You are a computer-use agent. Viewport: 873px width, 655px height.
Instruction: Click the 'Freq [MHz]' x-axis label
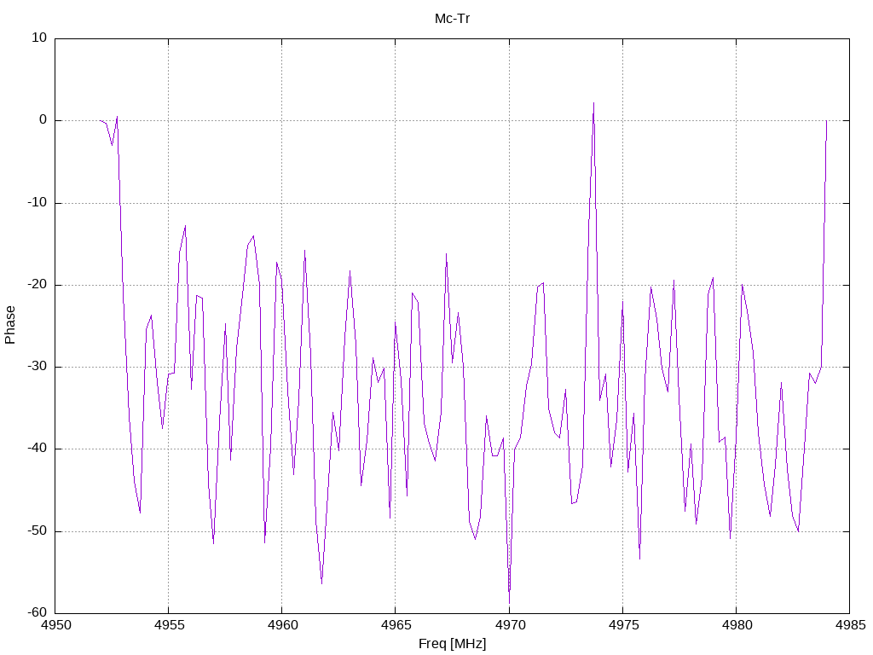pyautogui.click(x=452, y=644)
